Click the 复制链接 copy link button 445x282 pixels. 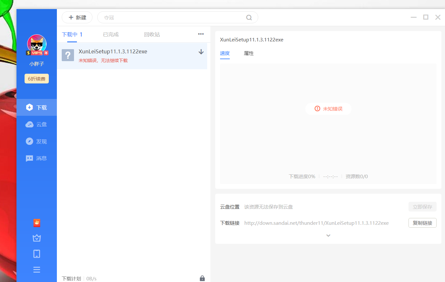(422, 223)
